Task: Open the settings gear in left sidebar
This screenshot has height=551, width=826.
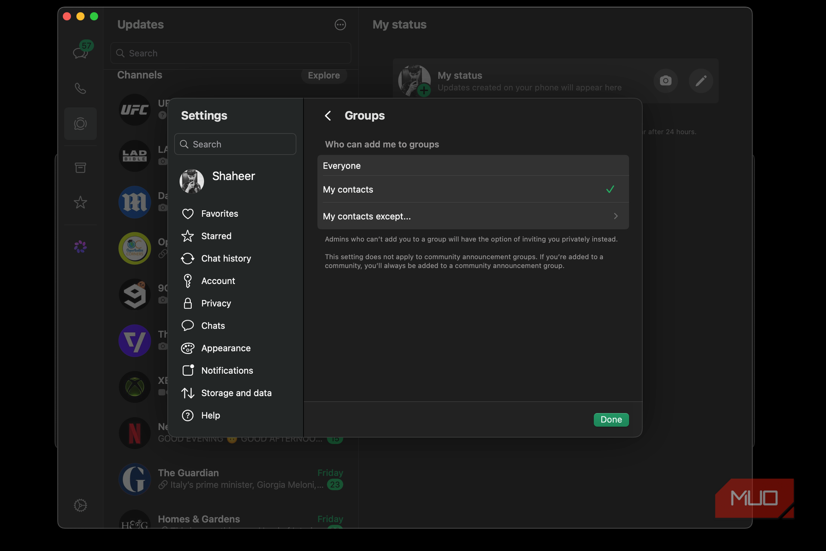Action: (80, 505)
